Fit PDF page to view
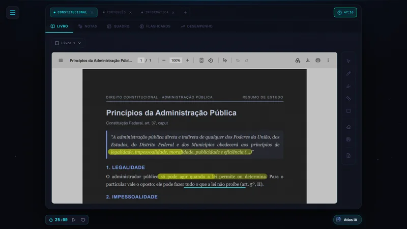This screenshot has height=229, width=407. [201, 60]
